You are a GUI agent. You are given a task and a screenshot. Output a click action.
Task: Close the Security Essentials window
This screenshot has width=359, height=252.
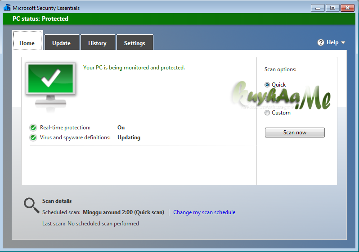[x=347, y=8]
